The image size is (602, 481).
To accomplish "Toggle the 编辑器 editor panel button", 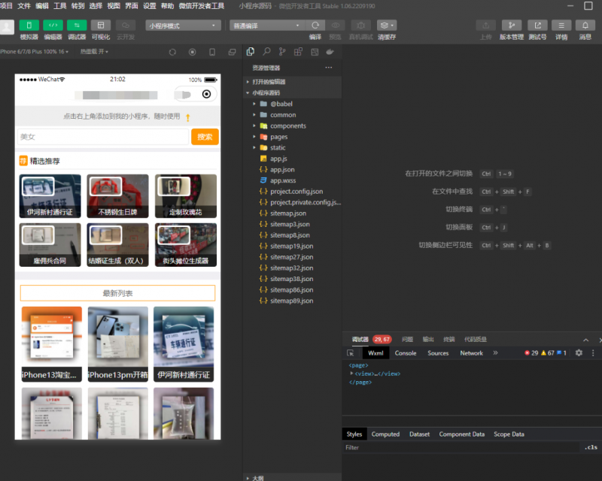I will 53,26.
